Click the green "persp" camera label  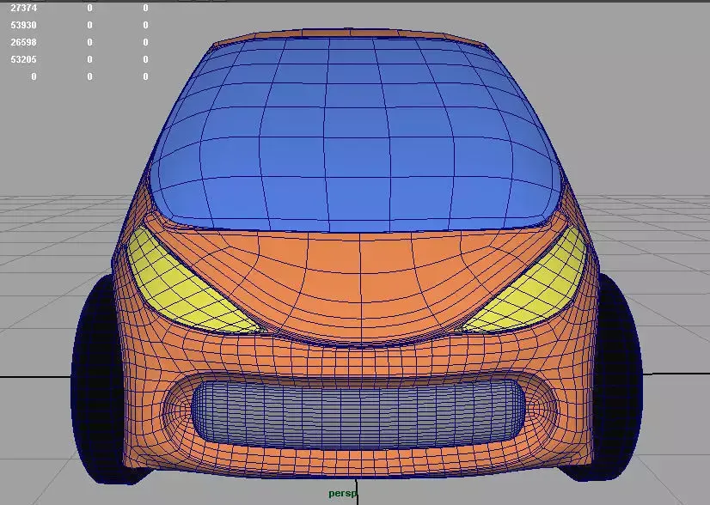point(343,493)
